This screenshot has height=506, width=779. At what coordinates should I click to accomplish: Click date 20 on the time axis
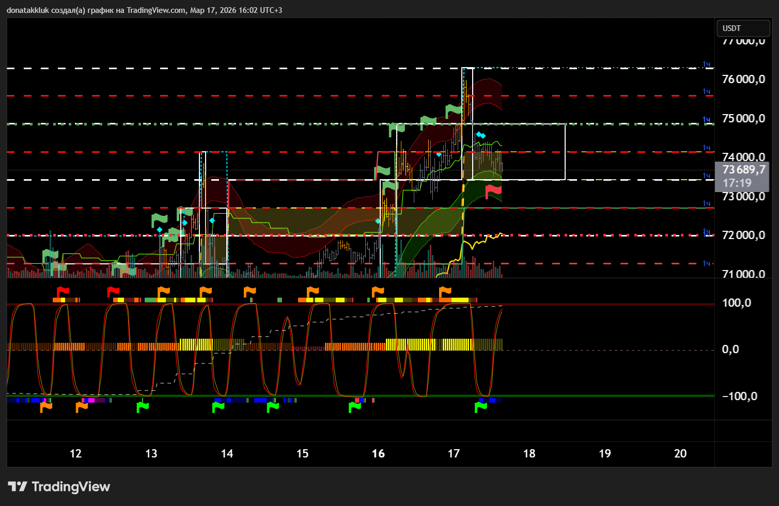[x=680, y=453]
